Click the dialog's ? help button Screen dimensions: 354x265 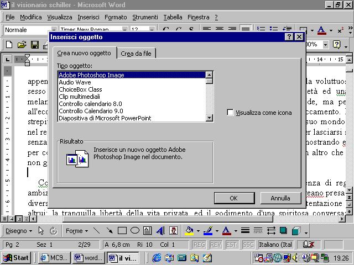click(289, 37)
